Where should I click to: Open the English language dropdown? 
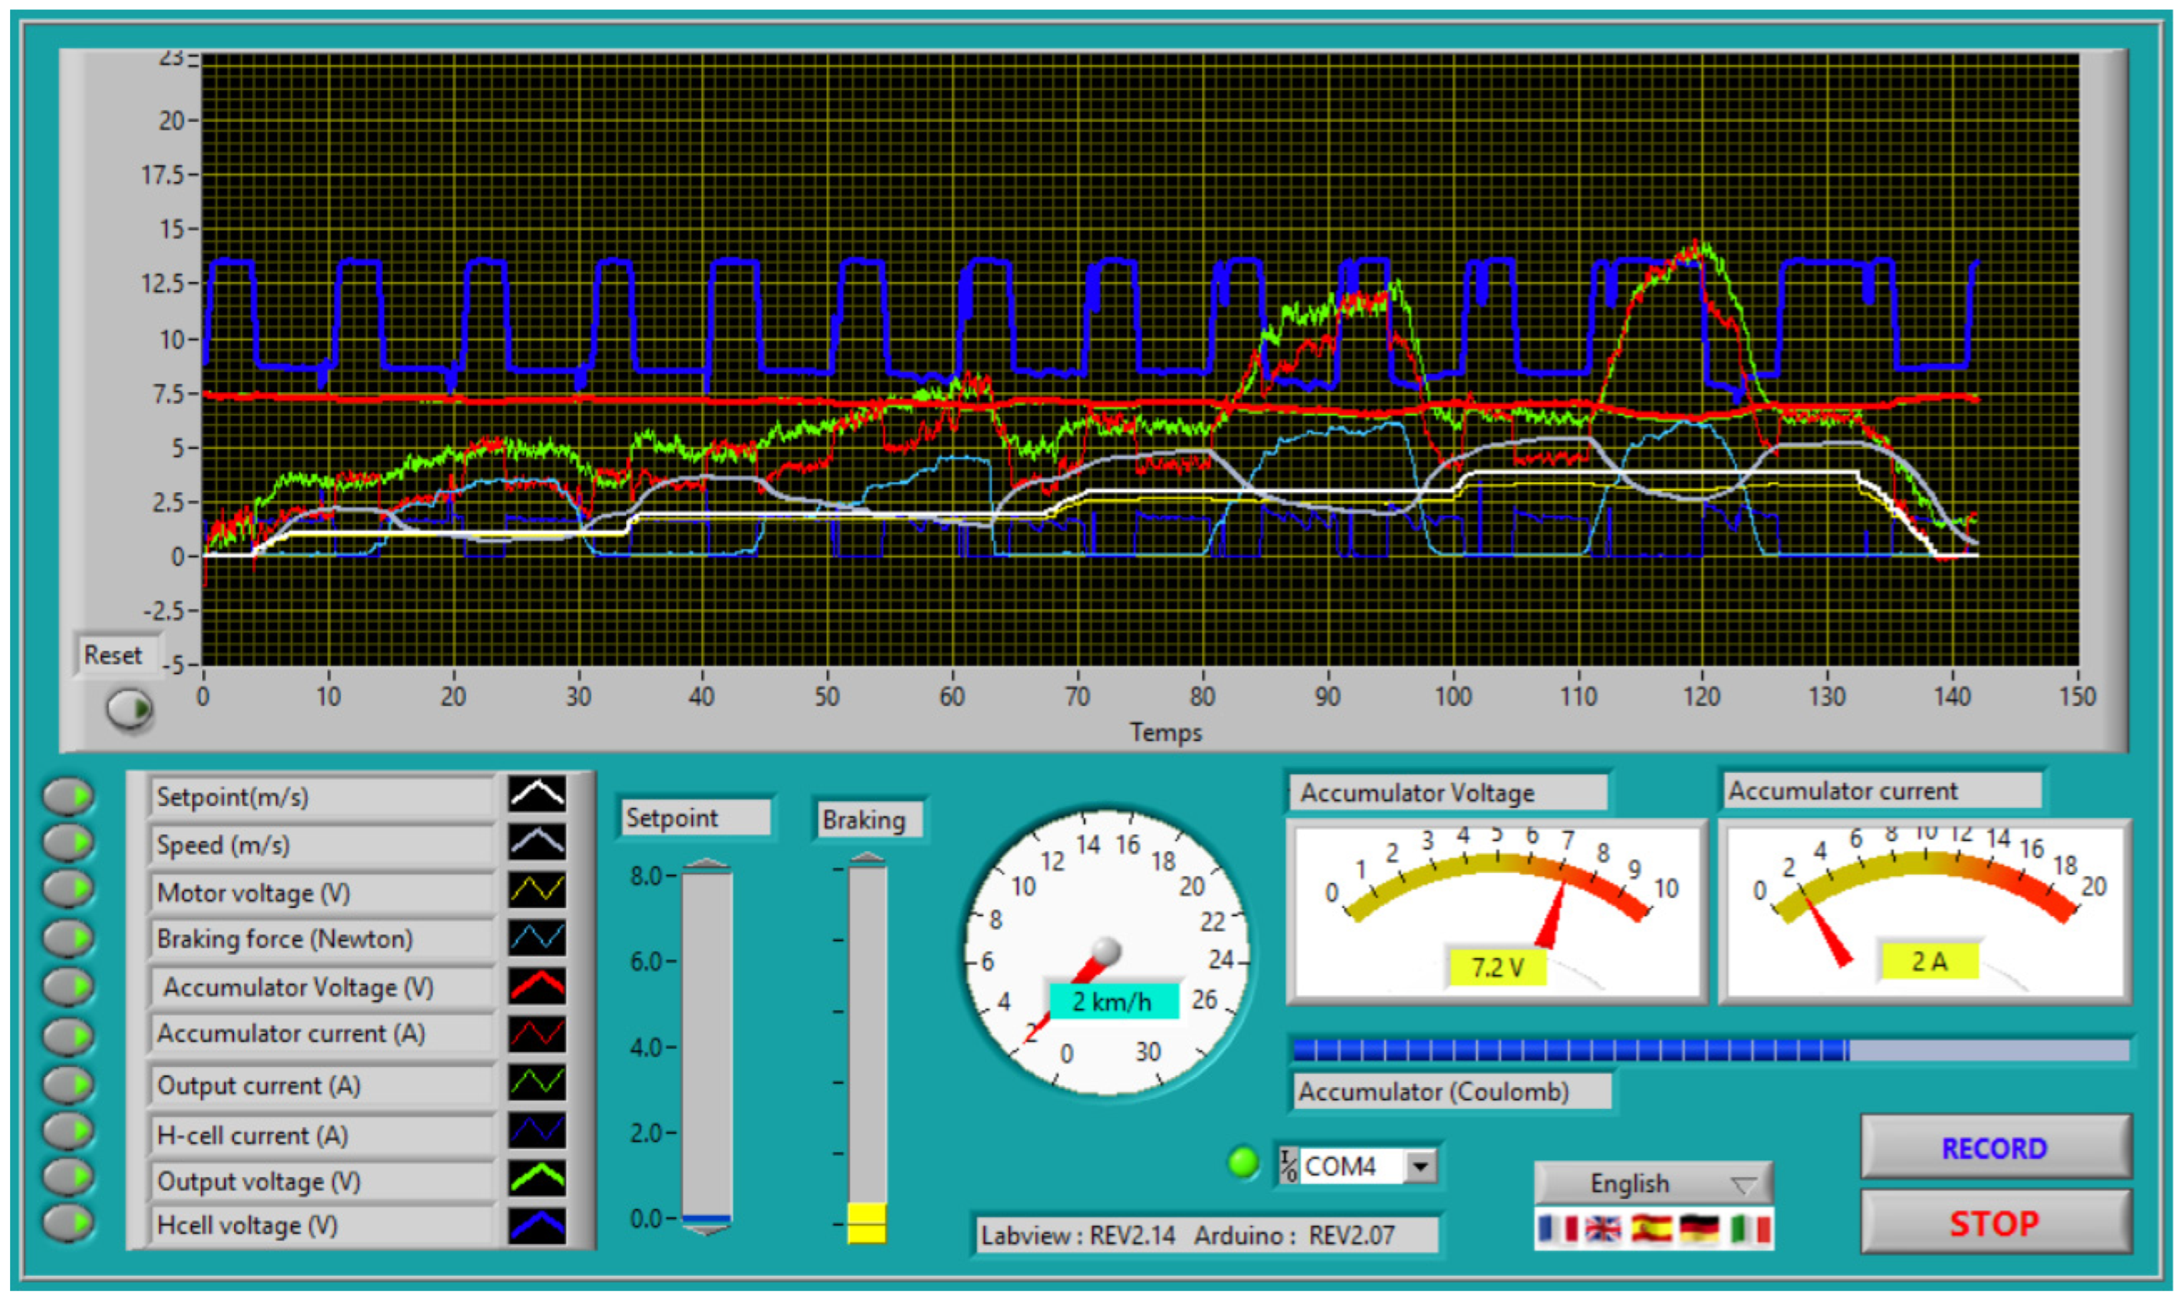1654,1183
